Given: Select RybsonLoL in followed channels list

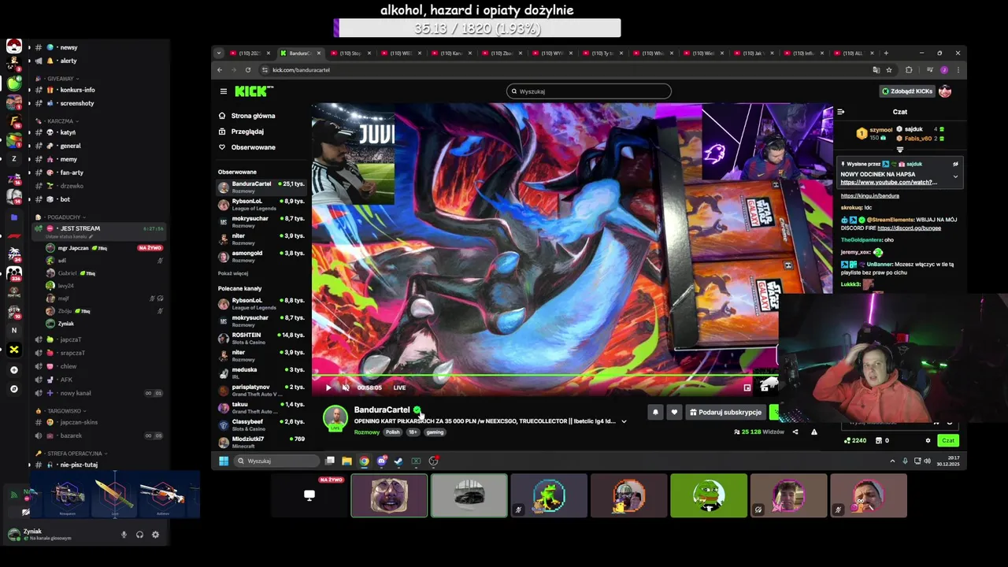Looking at the screenshot, I should [261, 204].
